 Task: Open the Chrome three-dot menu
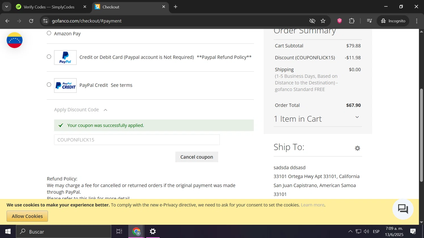(417, 21)
